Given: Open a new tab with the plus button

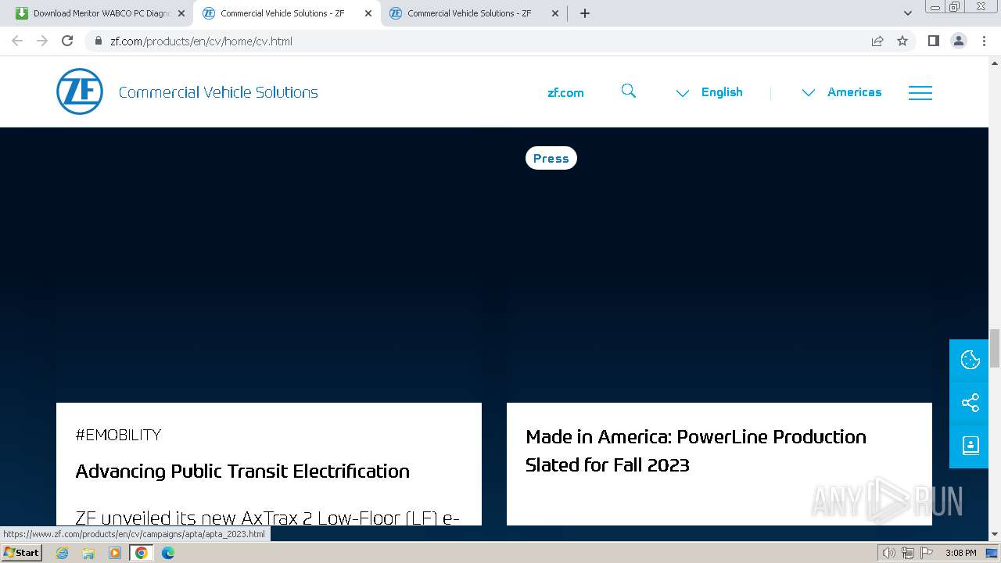Looking at the screenshot, I should 585,13.
